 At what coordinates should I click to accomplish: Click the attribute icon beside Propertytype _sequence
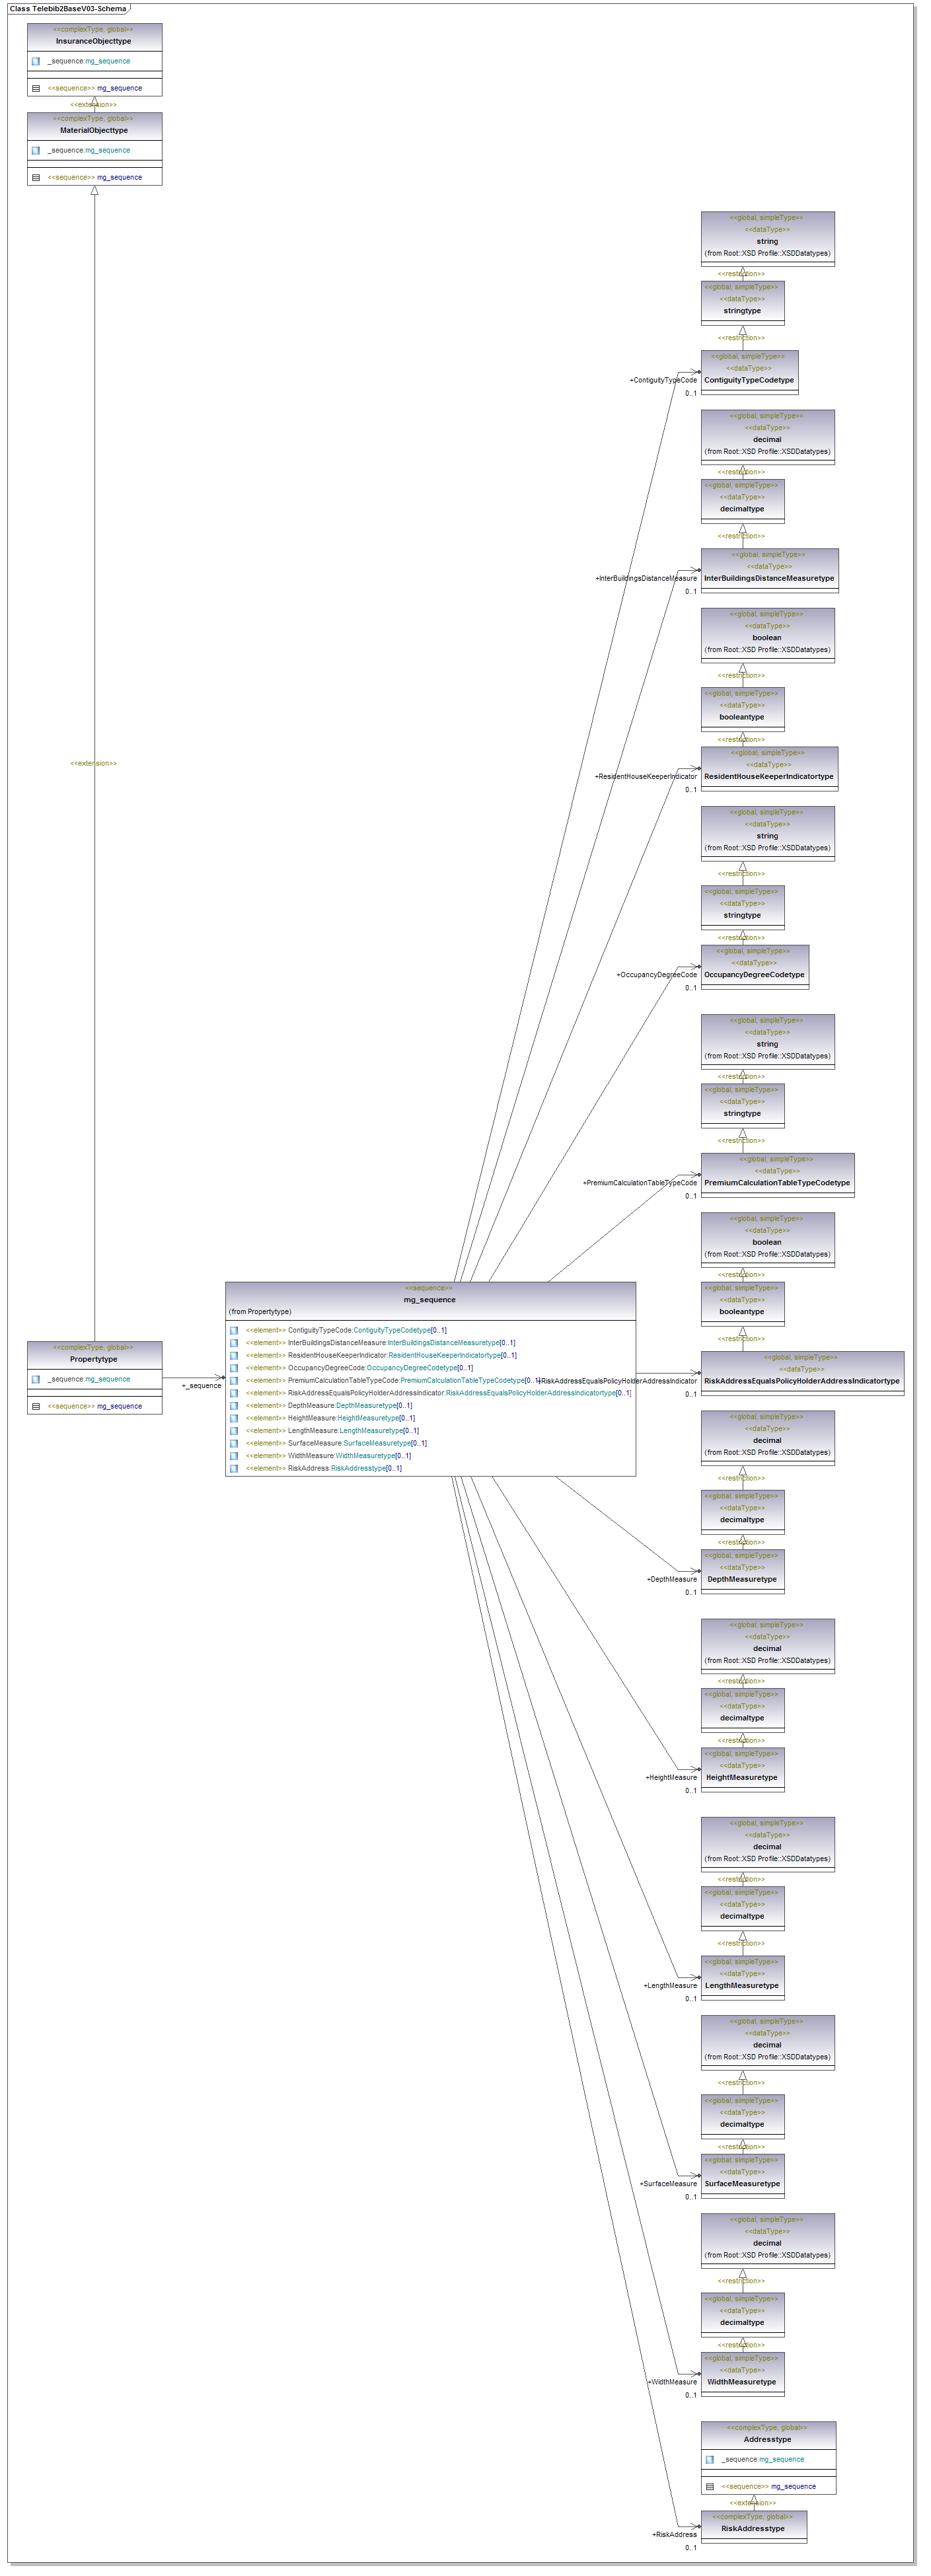36,1379
